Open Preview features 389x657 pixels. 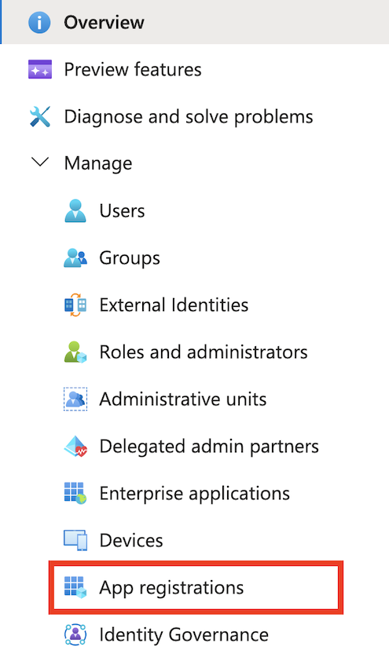[x=133, y=70]
